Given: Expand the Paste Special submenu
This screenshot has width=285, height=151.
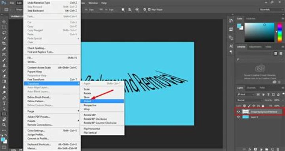Looking at the screenshot, I should pos(52,38).
